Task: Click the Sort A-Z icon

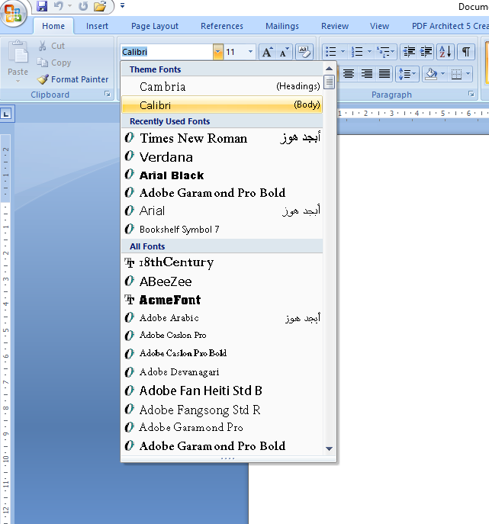Action: [x=446, y=52]
